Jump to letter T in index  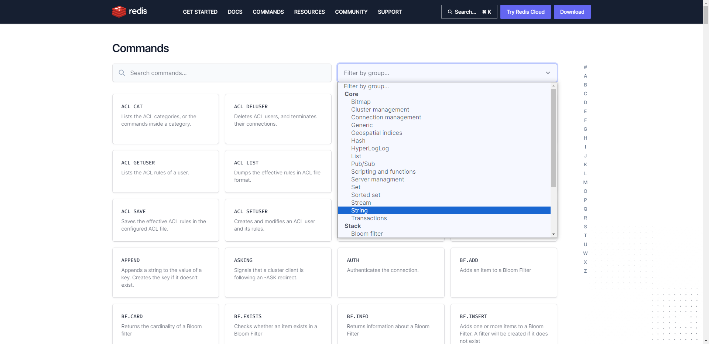(x=585, y=235)
